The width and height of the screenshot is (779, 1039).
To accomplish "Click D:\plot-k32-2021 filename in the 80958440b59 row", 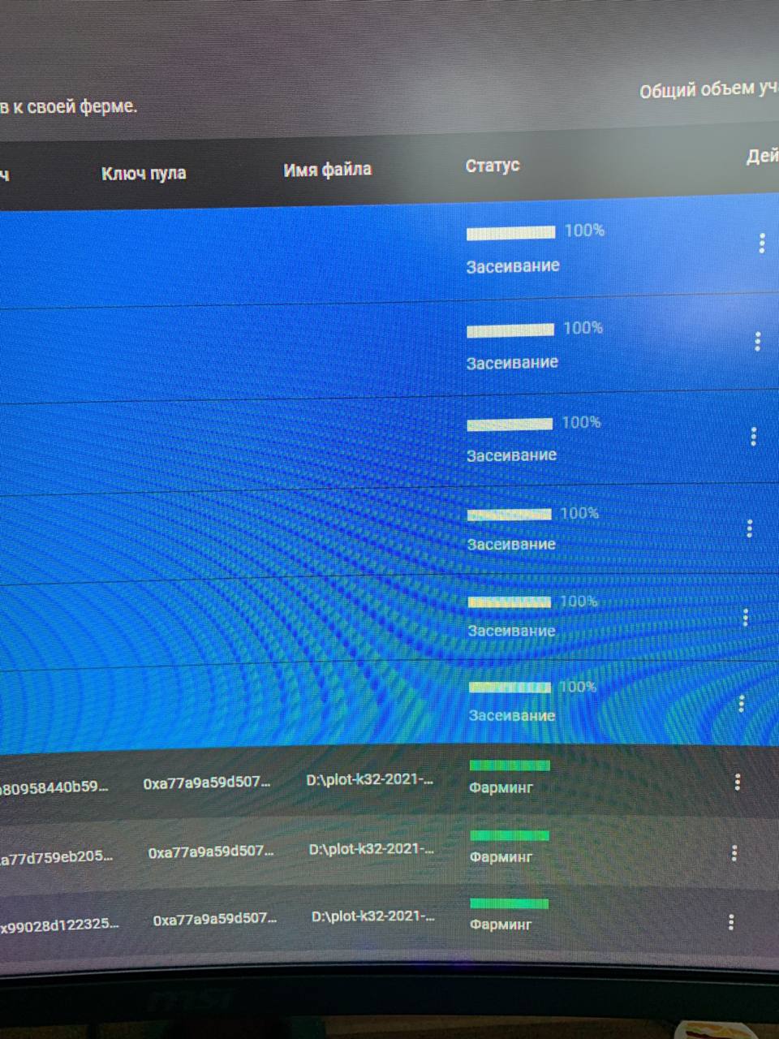I will click(370, 780).
